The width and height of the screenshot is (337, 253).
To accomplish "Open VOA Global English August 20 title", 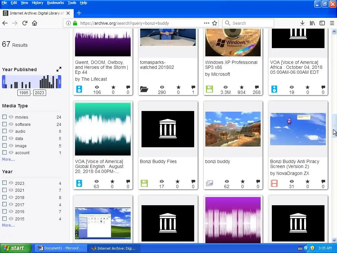I will tap(99, 166).
